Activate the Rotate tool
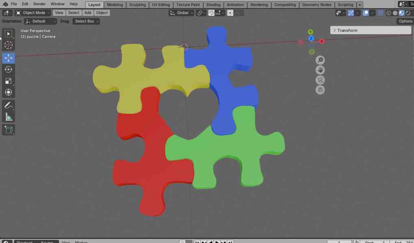 click(x=9, y=70)
